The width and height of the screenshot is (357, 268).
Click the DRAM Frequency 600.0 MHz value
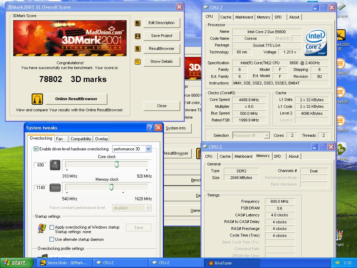tap(280, 201)
